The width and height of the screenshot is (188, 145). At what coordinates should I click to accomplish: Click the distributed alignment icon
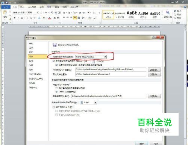coord(79,18)
